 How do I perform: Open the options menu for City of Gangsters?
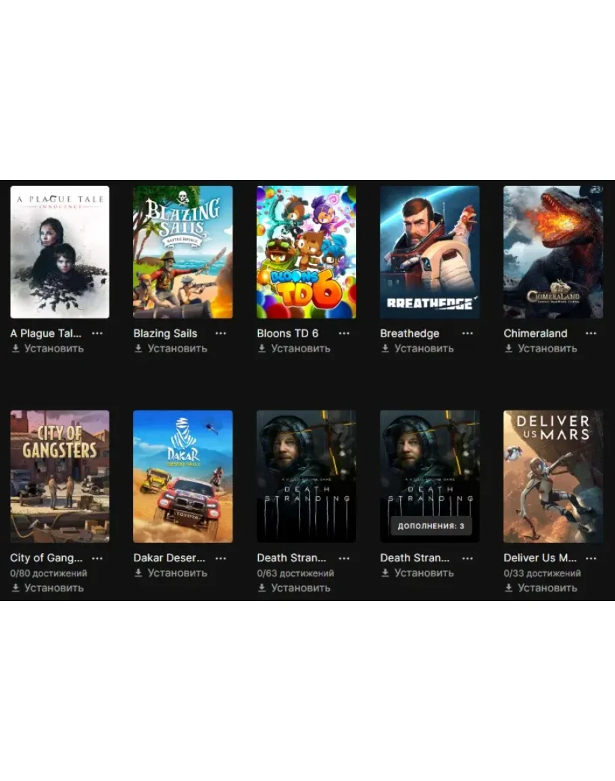point(97,558)
